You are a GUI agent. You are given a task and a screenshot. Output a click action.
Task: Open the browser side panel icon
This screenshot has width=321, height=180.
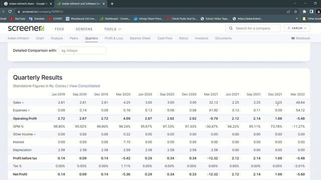coord(311,11)
